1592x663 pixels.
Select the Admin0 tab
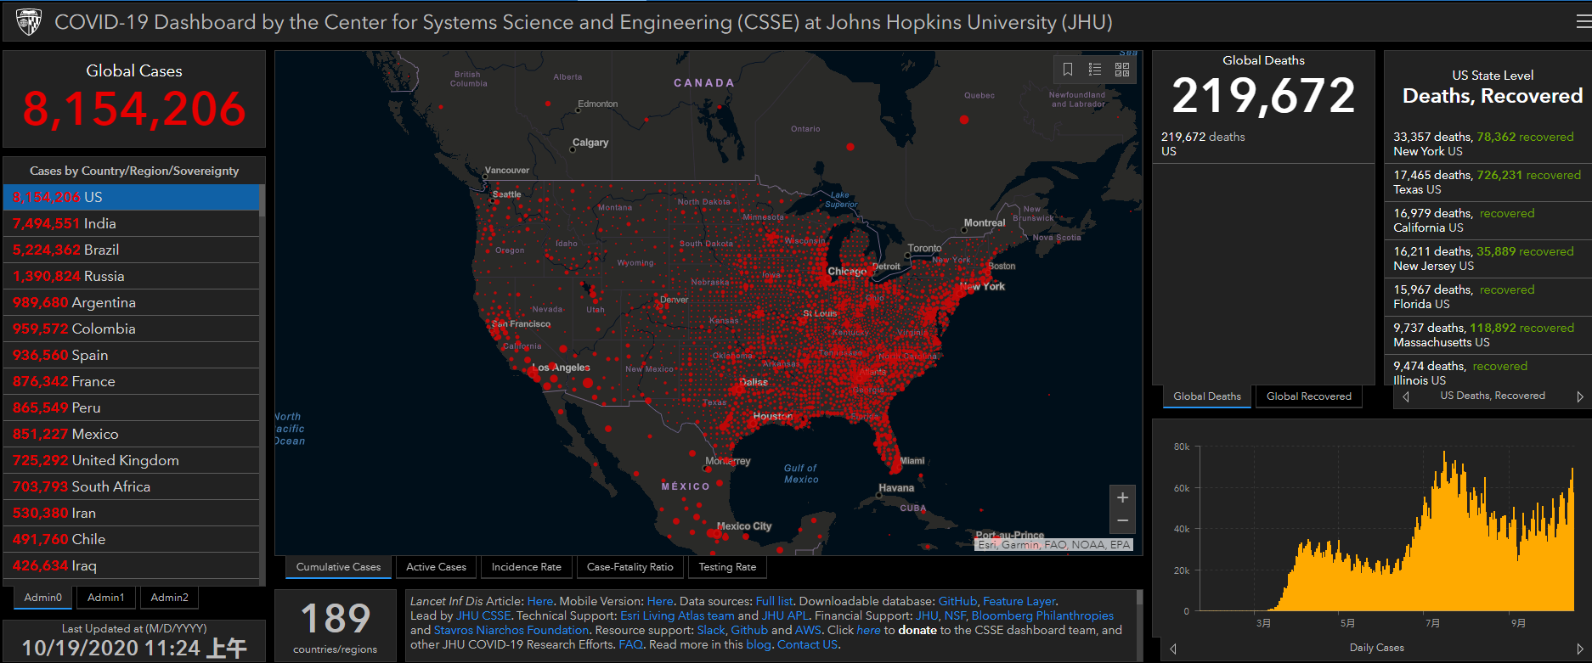[42, 598]
